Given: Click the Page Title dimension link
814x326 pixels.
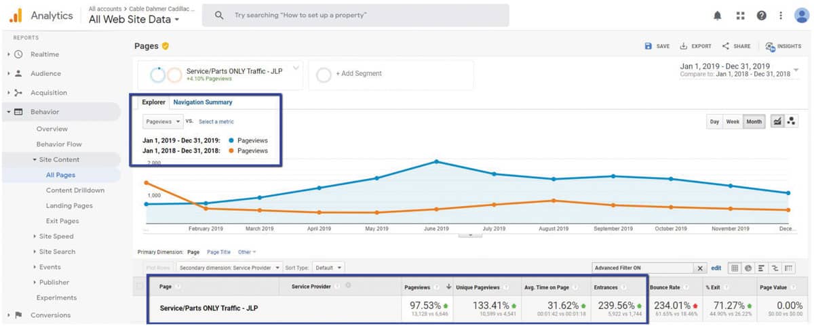Looking at the screenshot, I should [218, 252].
